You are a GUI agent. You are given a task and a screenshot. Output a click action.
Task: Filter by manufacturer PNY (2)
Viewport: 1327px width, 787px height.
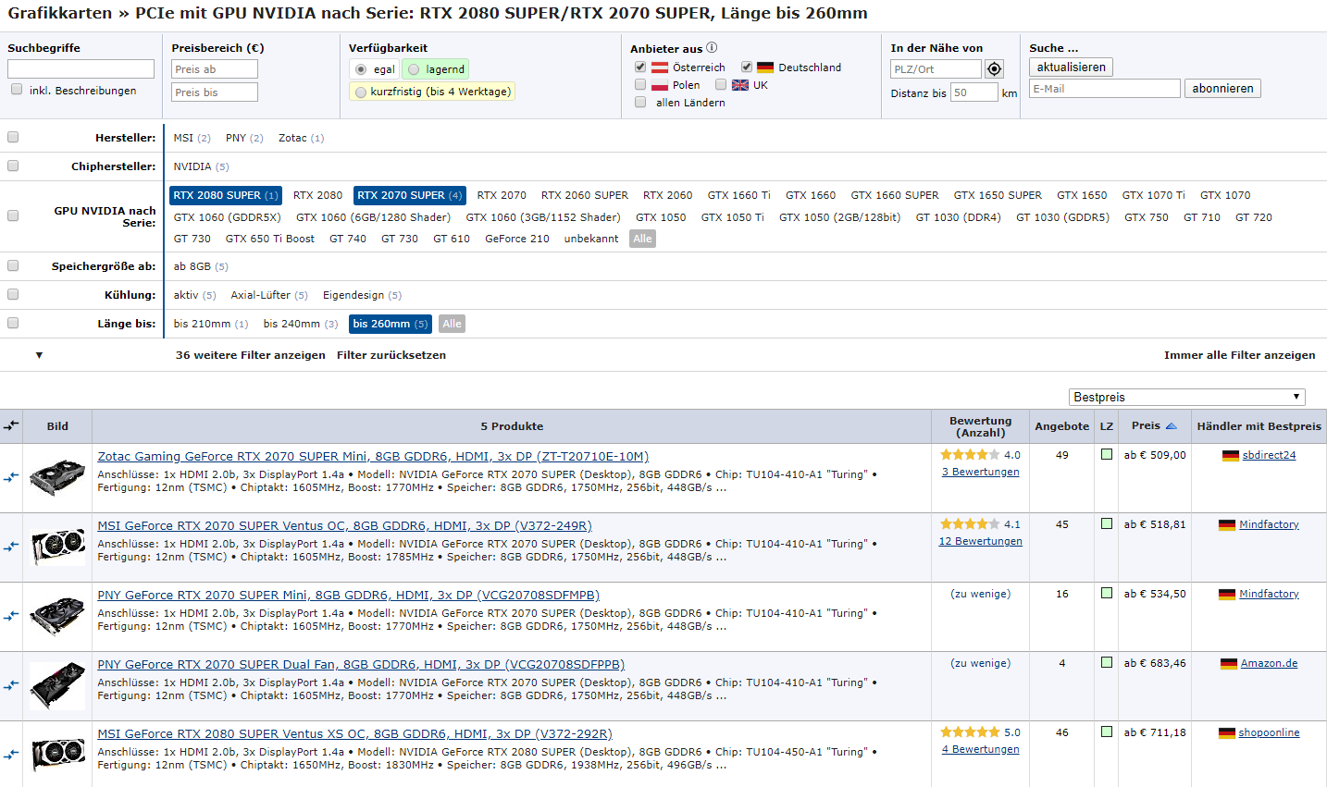(x=244, y=138)
